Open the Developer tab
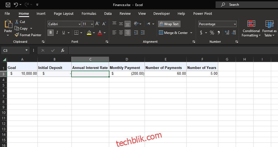 point(161,14)
